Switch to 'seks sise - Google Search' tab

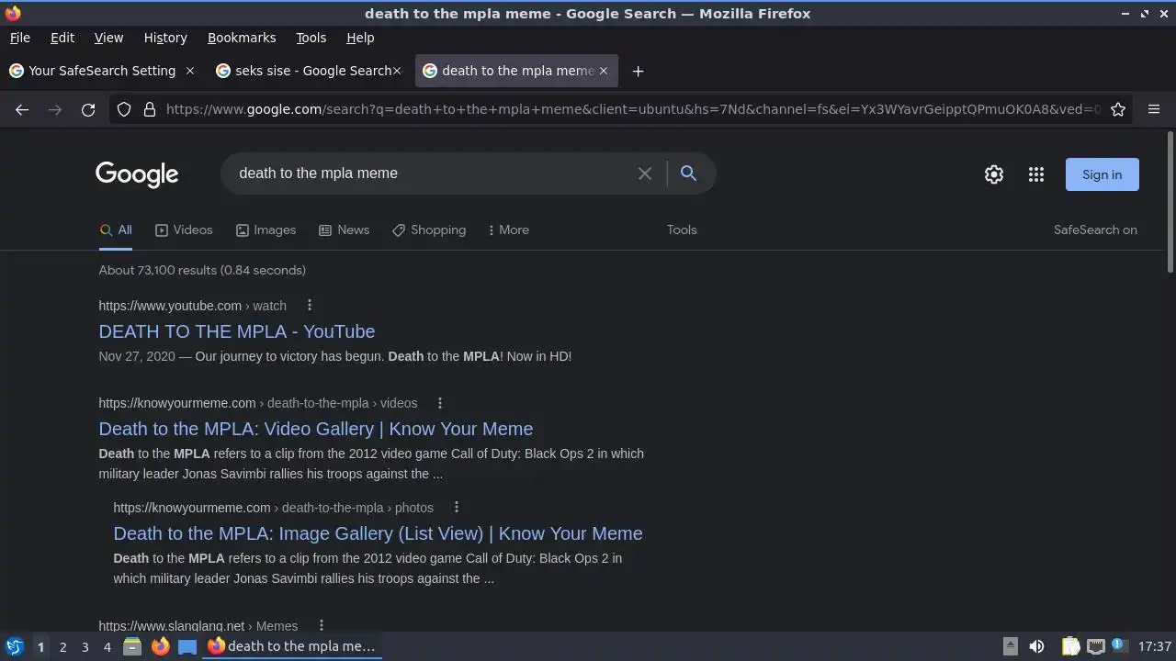(308, 71)
